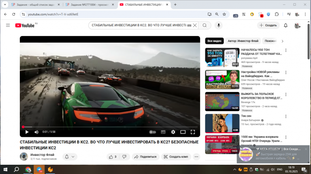Seek on the video progress bar
Viewport: 311px width, 174px height.
click(x=110, y=127)
